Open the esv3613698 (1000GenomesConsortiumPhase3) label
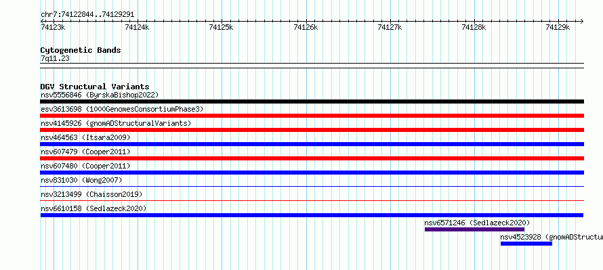This screenshot has width=603, height=270. 122,109
